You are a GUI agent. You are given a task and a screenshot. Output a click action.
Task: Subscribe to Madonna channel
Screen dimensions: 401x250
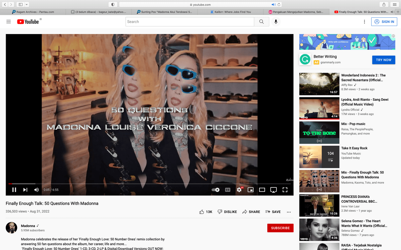[280, 228]
